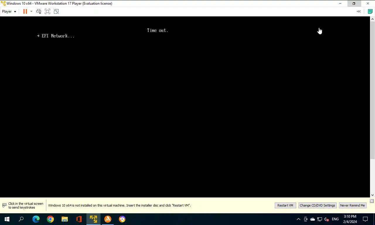Click Restart VM button
The width and height of the screenshot is (375, 225).
(285, 205)
